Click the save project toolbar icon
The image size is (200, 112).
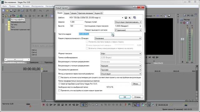click(x=11, y=11)
